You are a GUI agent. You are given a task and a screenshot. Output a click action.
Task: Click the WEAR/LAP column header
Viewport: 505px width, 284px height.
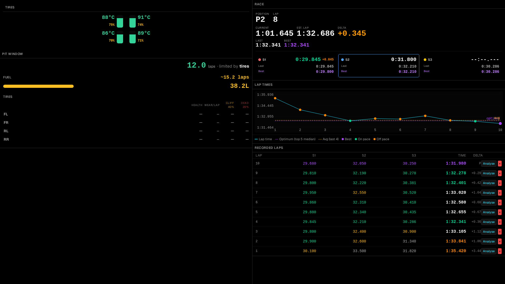point(212,105)
